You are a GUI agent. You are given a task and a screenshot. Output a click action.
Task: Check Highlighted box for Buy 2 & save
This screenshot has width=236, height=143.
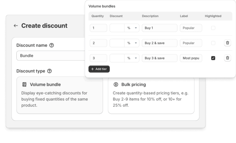(213, 43)
